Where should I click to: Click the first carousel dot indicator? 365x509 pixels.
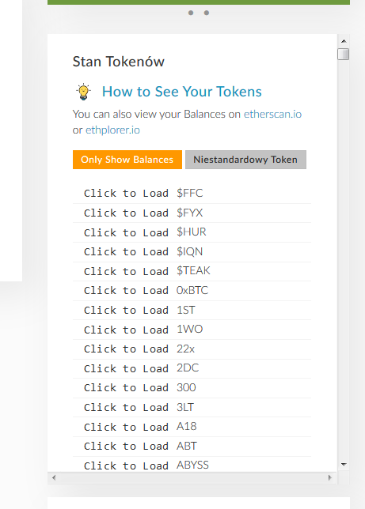click(x=191, y=13)
